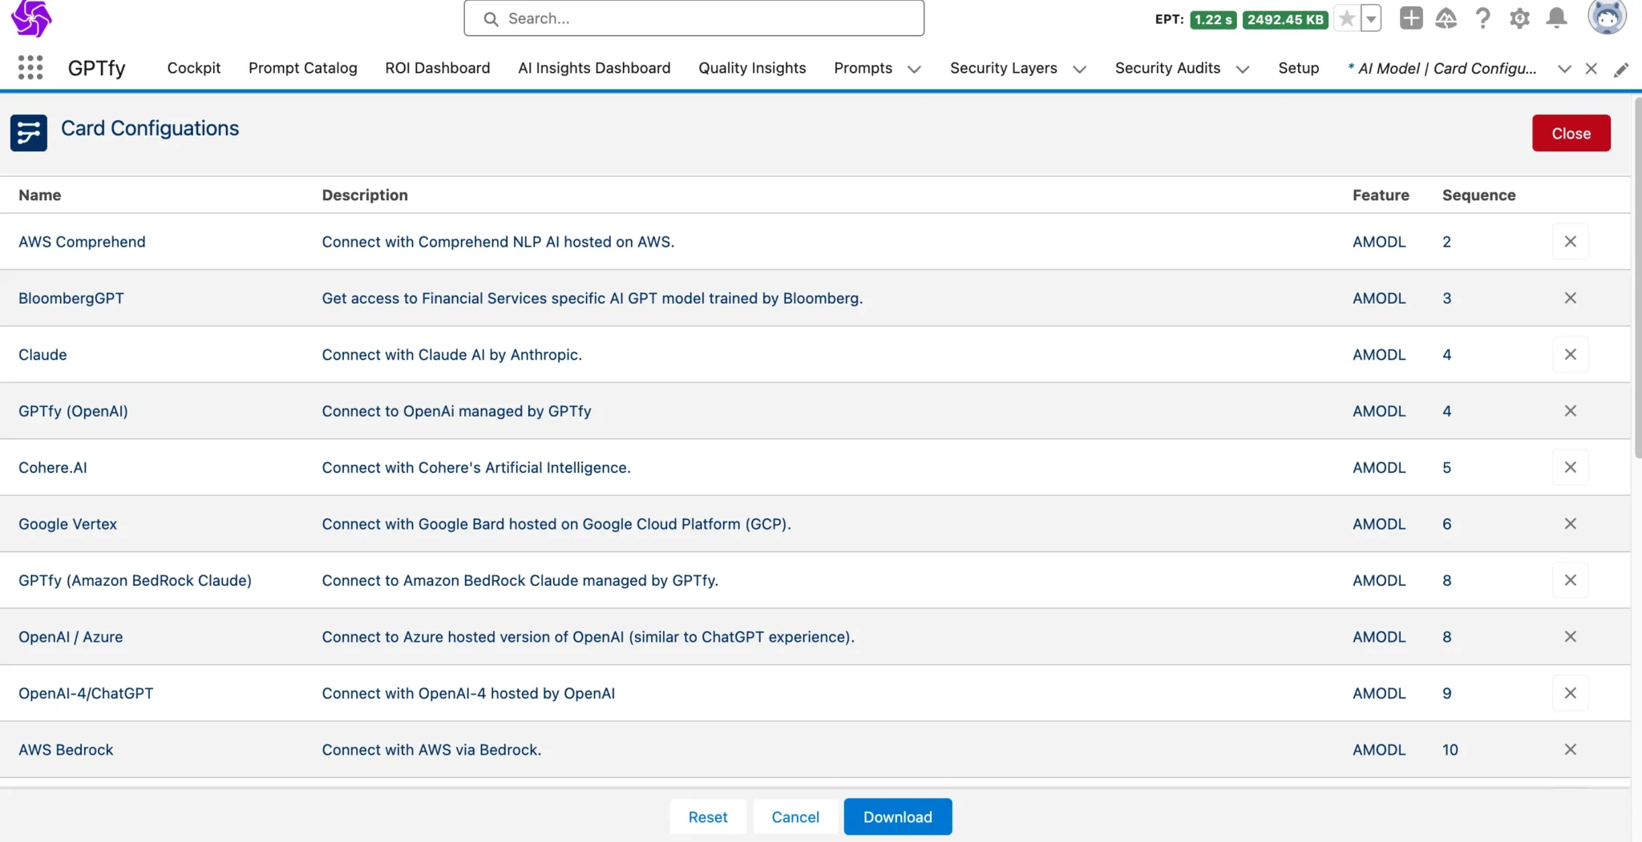Remove the Cohere.AI row

[1571, 467]
